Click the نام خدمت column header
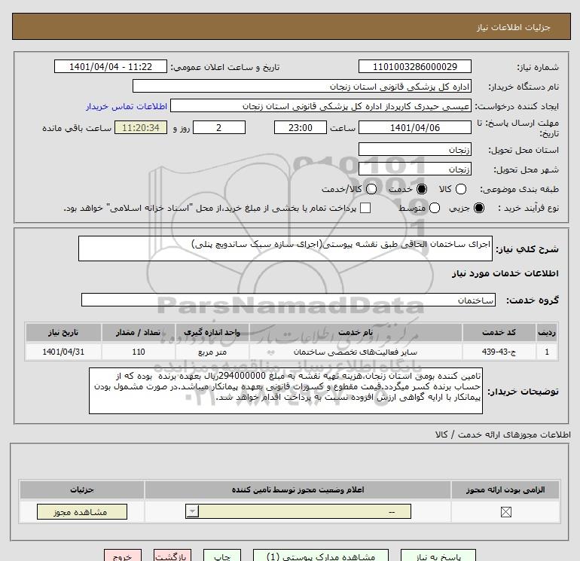Viewport: 580px width, 561px height. (x=356, y=332)
